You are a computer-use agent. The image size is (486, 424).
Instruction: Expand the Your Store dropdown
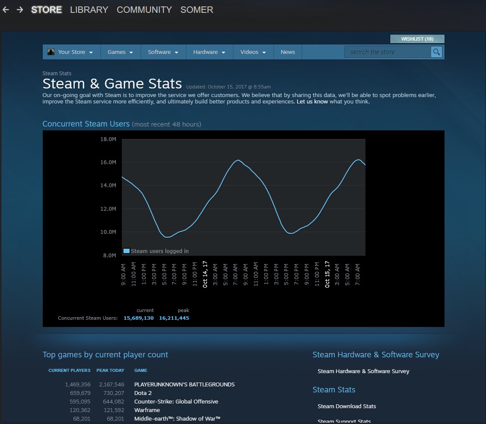pyautogui.click(x=72, y=52)
